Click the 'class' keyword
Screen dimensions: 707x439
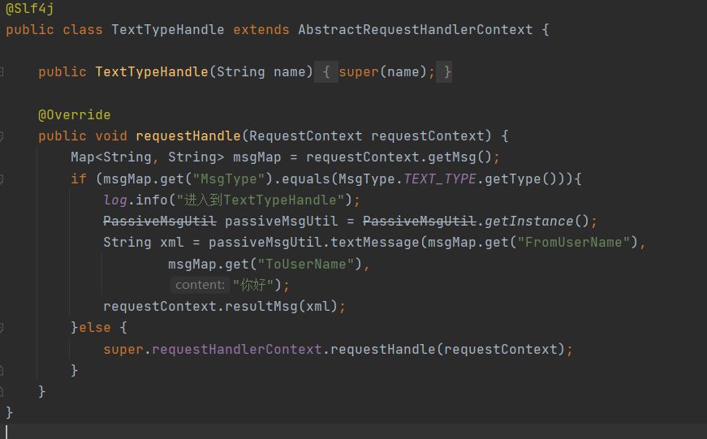point(83,30)
